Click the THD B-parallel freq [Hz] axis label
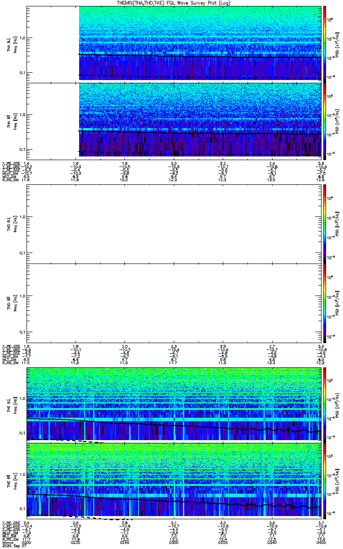This screenshot has height=549, width=343. point(15,302)
